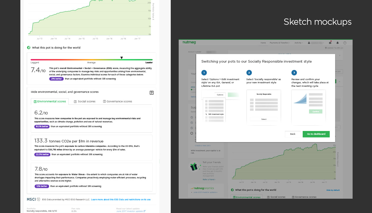Open Learn more about this ESG Data link
372x213 pixels.
pyautogui.click(x=121, y=200)
